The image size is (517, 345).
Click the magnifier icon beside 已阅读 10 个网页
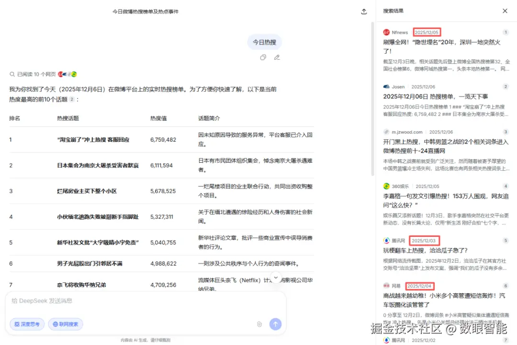12,74
